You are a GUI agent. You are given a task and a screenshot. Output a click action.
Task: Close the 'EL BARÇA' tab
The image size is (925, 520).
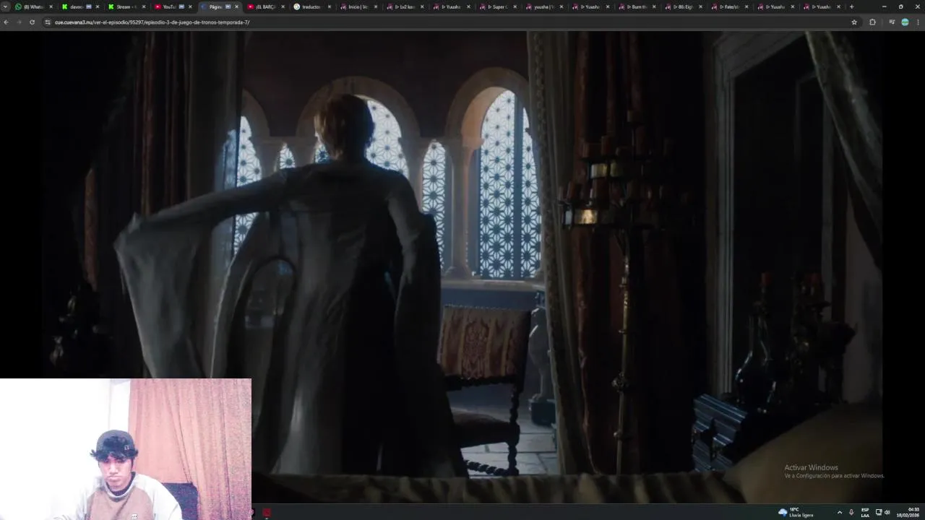pyautogui.click(x=283, y=6)
